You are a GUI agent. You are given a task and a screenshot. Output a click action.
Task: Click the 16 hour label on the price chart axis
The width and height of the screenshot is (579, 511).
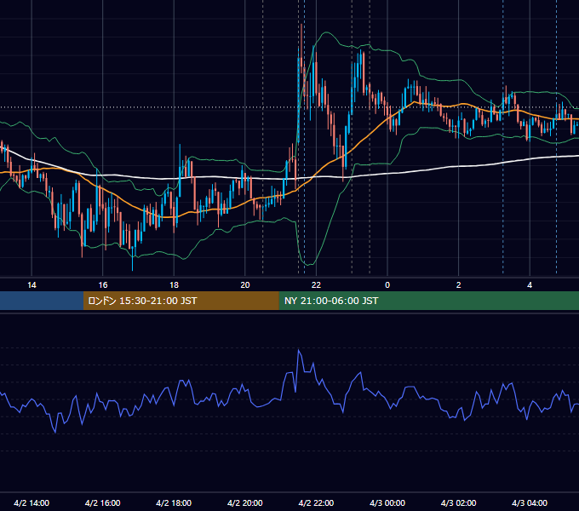[x=103, y=285]
